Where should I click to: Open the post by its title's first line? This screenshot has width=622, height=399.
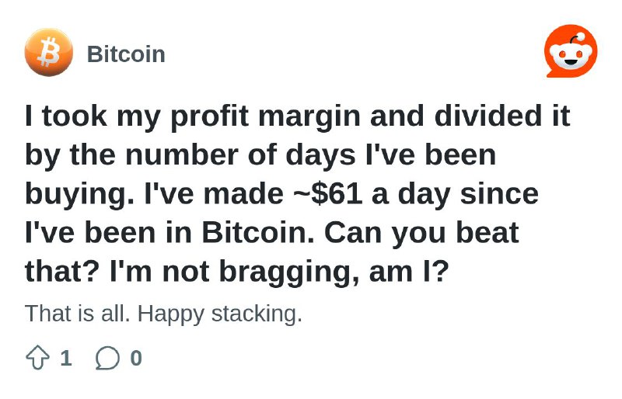(x=298, y=116)
